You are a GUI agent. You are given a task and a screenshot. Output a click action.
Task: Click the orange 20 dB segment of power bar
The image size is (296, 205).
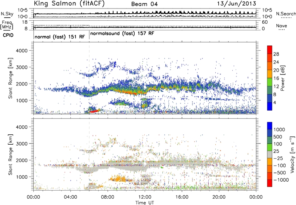[270, 74]
